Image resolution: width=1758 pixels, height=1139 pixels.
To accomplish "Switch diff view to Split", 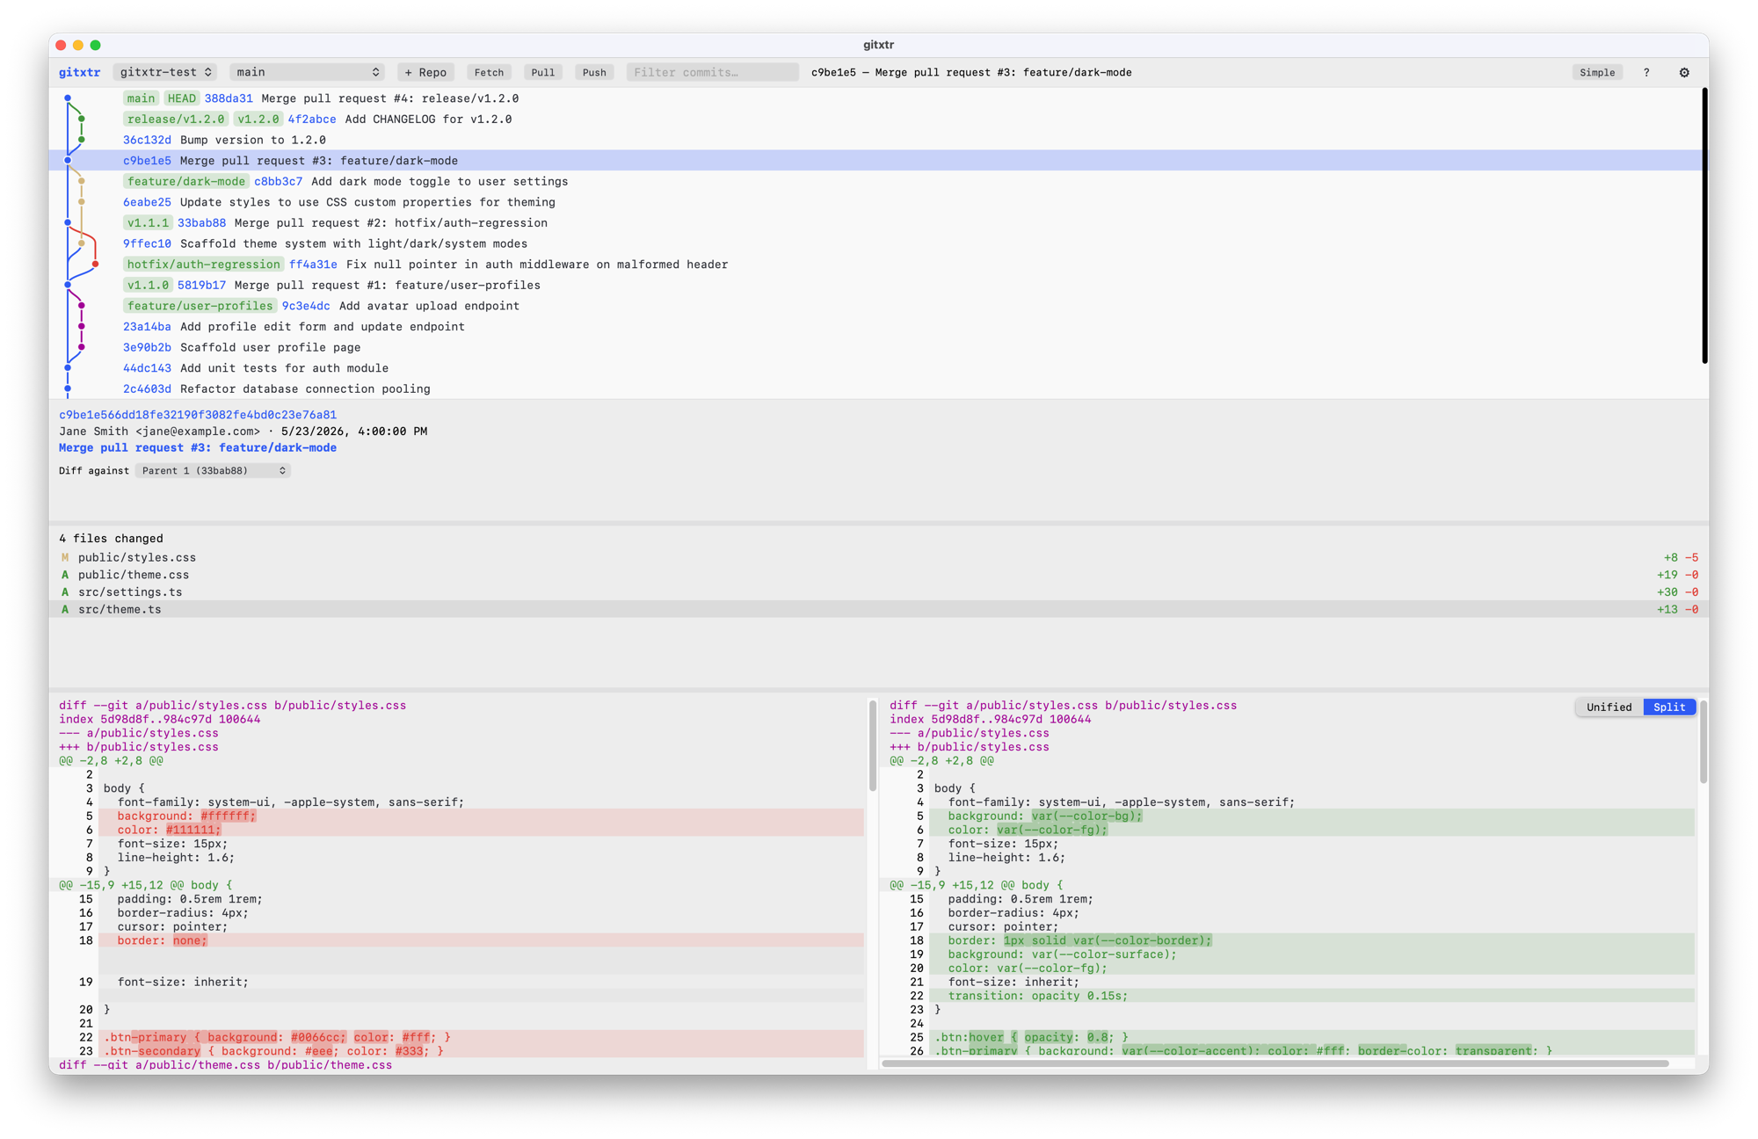I will (1668, 707).
